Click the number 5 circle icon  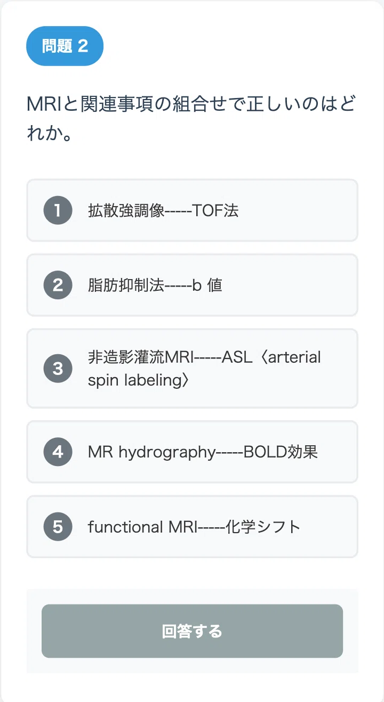(58, 527)
